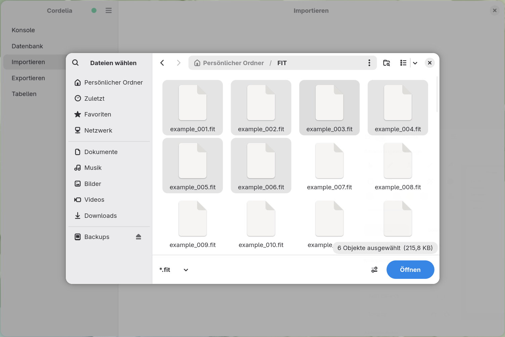
Task: Open the Dokumente folder shortcut
Action: (x=109, y=152)
